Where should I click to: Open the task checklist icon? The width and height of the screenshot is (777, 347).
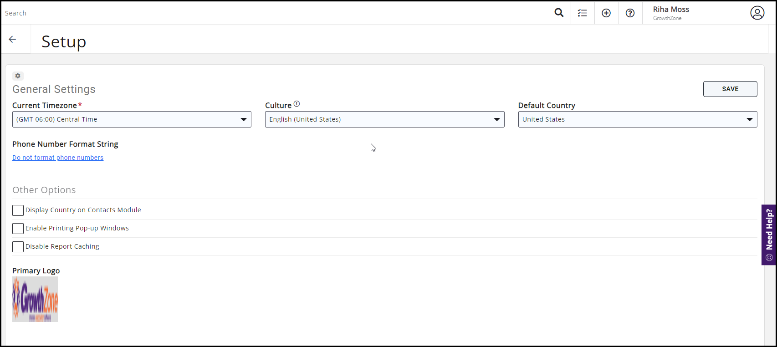click(x=583, y=13)
